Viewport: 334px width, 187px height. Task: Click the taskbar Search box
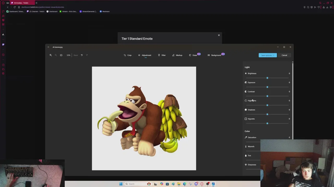138,184
